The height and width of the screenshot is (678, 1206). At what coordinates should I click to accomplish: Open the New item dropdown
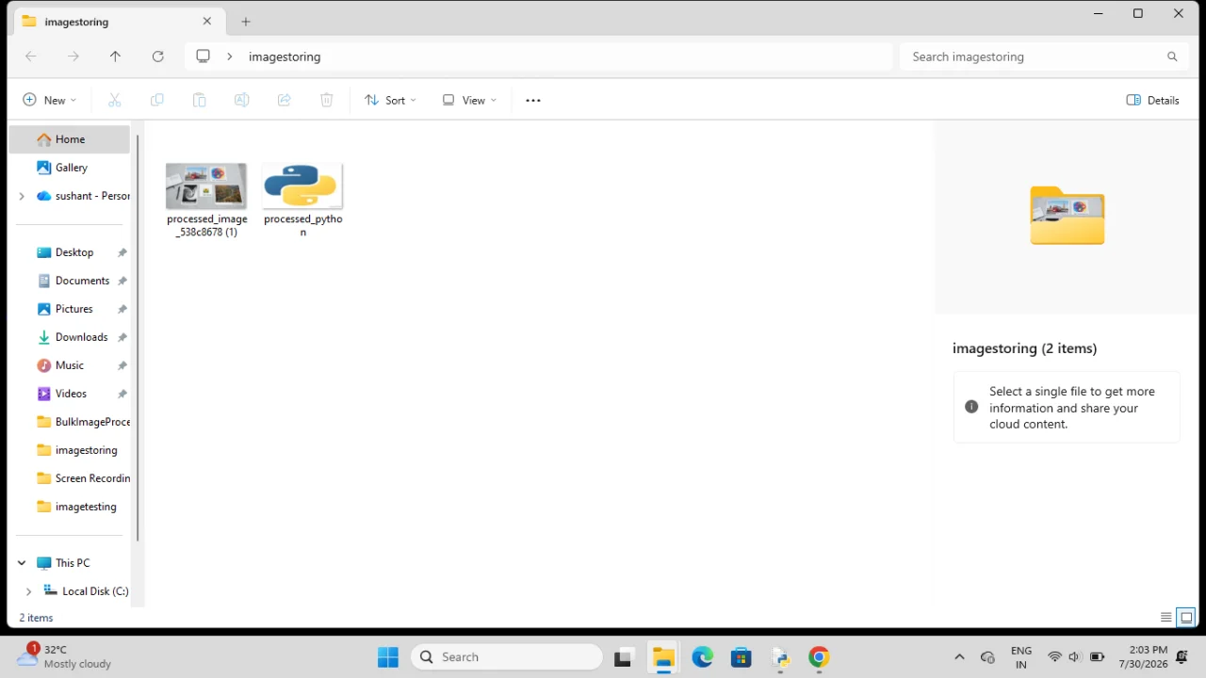(49, 100)
